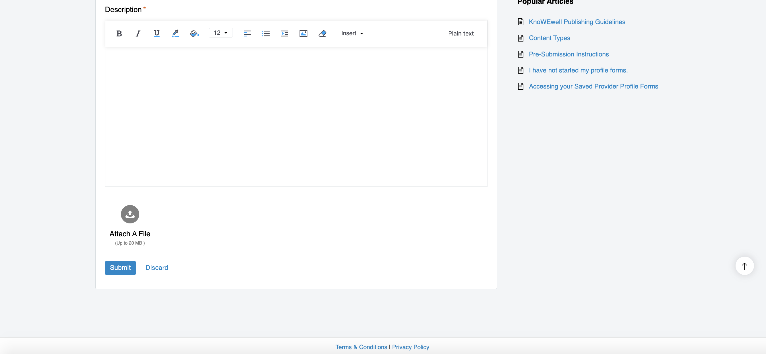This screenshot has width=766, height=354.
Task: Open text alignment options
Action: click(x=247, y=34)
